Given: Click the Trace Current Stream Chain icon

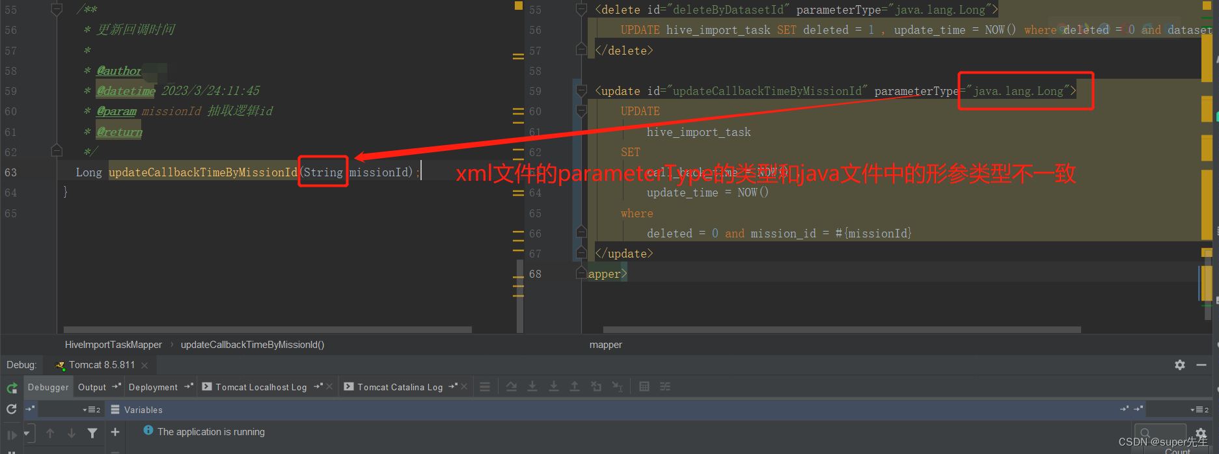Looking at the screenshot, I should click(x=665, y=386).
